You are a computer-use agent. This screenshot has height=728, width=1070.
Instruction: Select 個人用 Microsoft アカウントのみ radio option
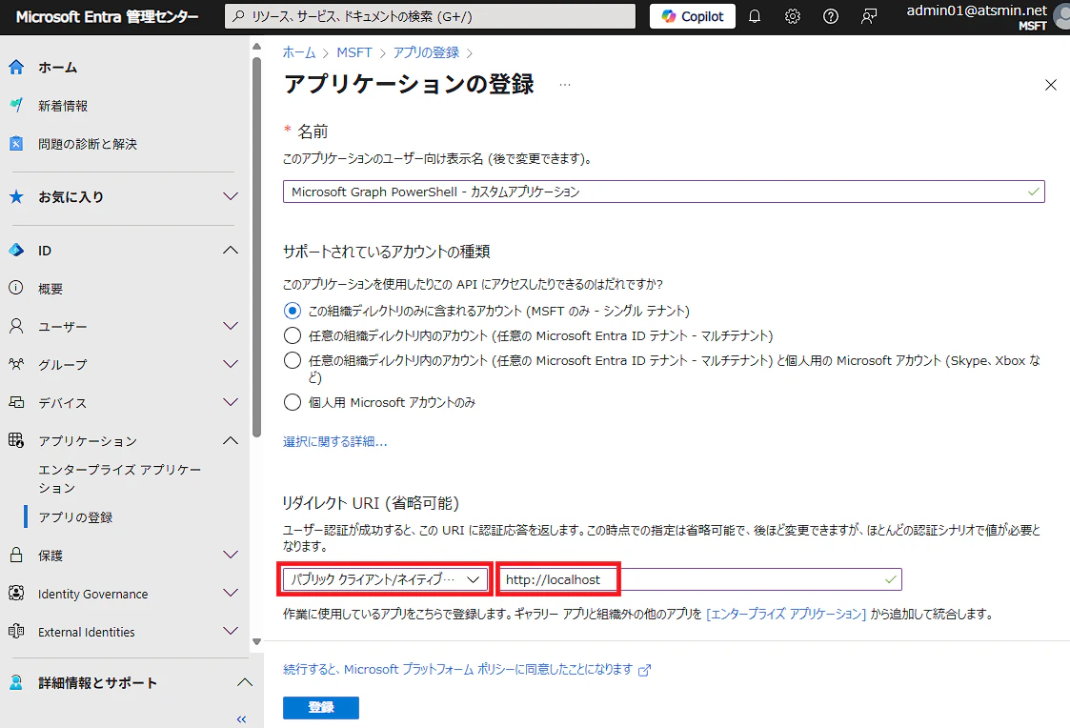coord(293,402)
